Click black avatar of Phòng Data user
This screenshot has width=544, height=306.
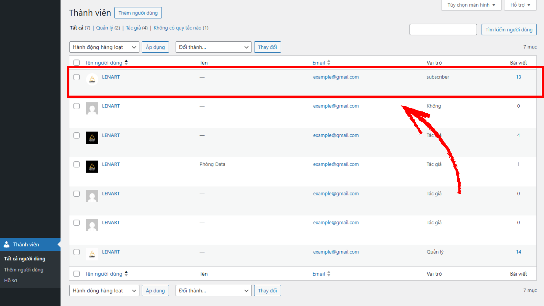coord(92,167)
